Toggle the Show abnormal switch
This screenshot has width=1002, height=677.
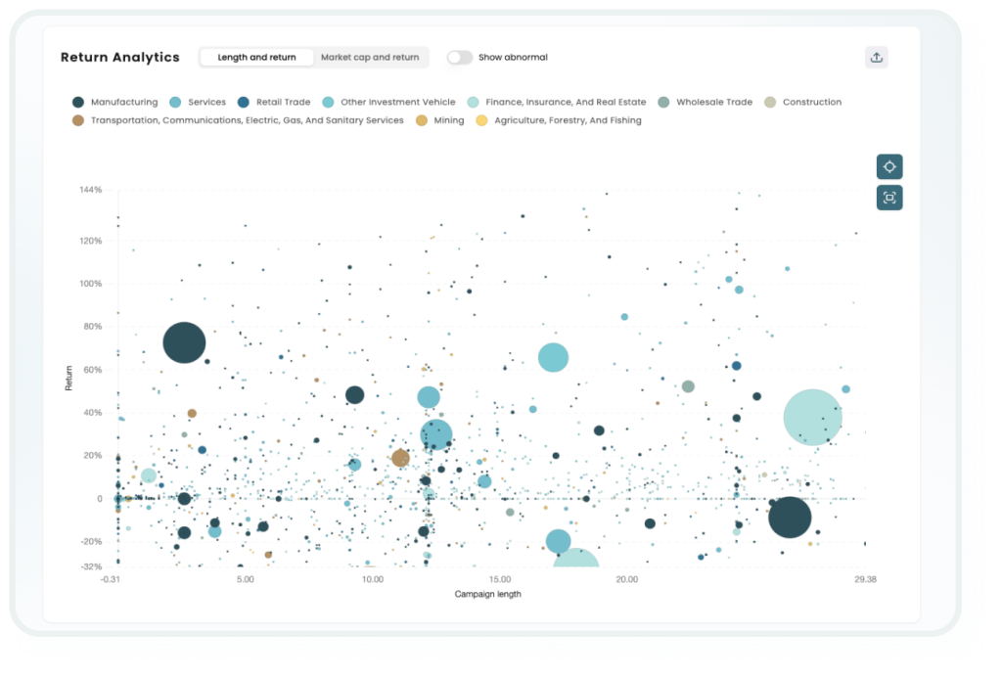(x=459, y=58)
